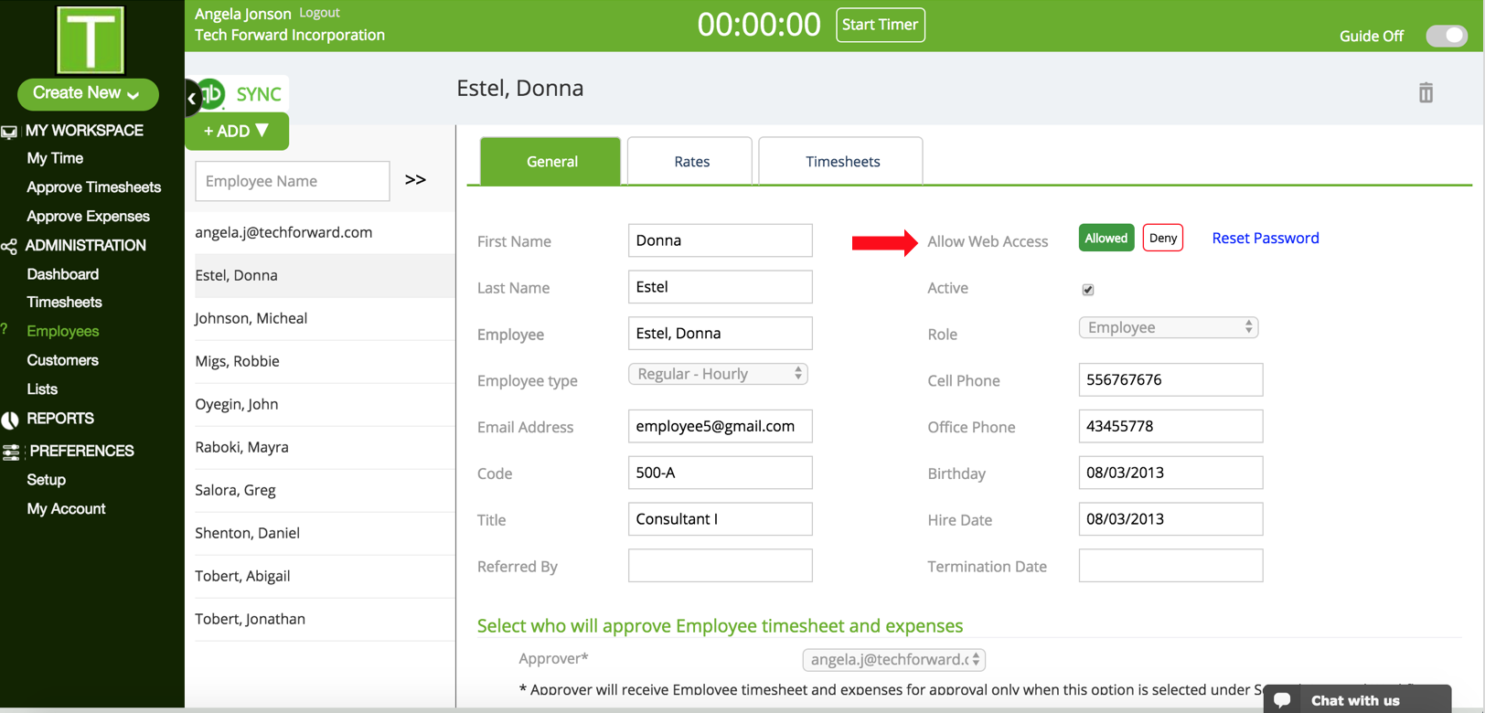
Task: Expand the Create New menu
Action: [87, 93]
